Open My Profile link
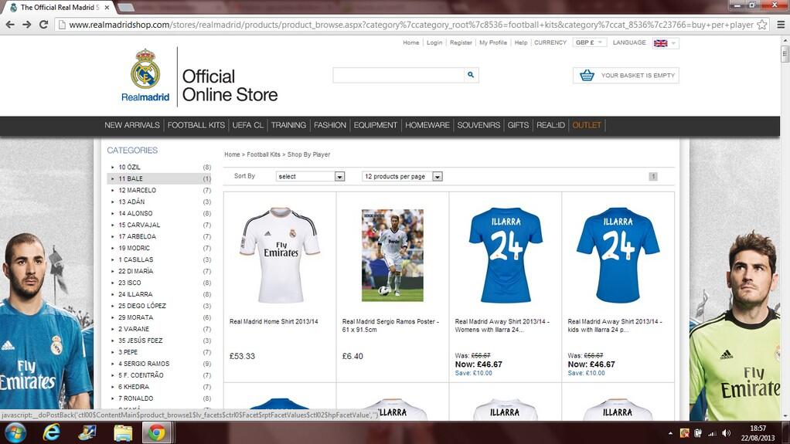Screen dimensions: 790x444 tap(492, 42)
